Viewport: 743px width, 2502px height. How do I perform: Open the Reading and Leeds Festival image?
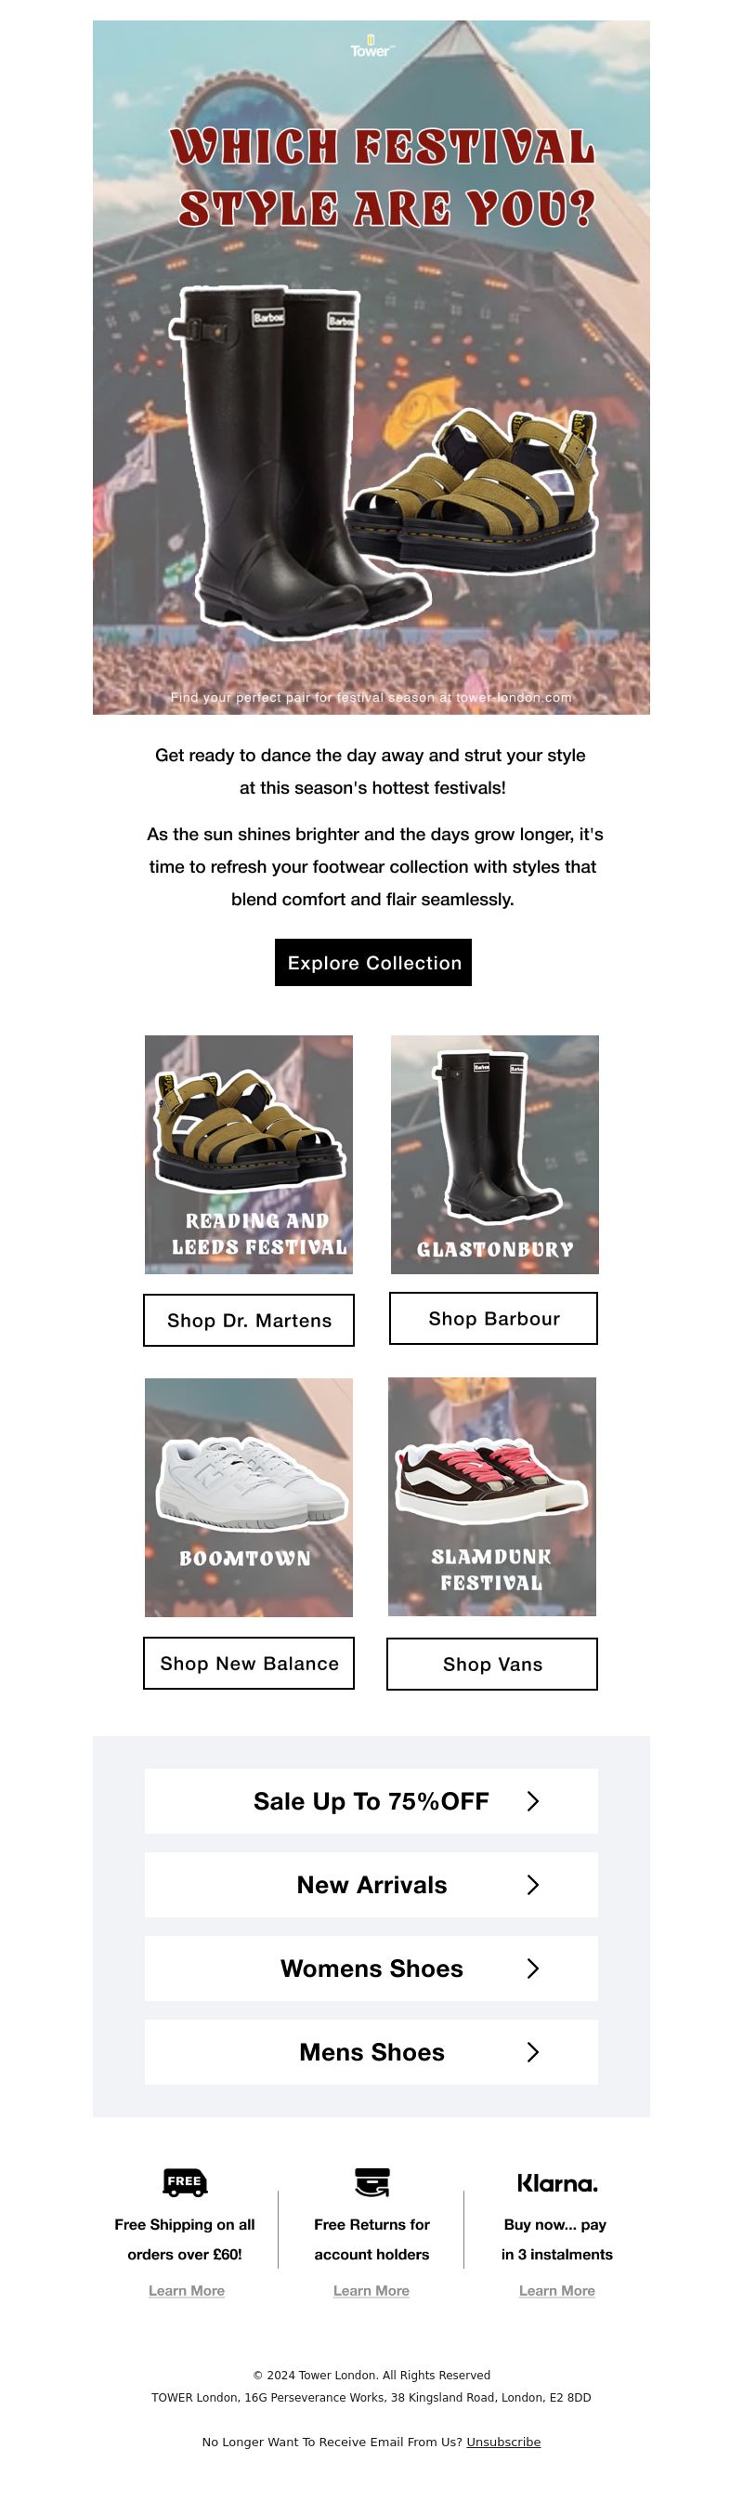click(x=249, y=1153)
